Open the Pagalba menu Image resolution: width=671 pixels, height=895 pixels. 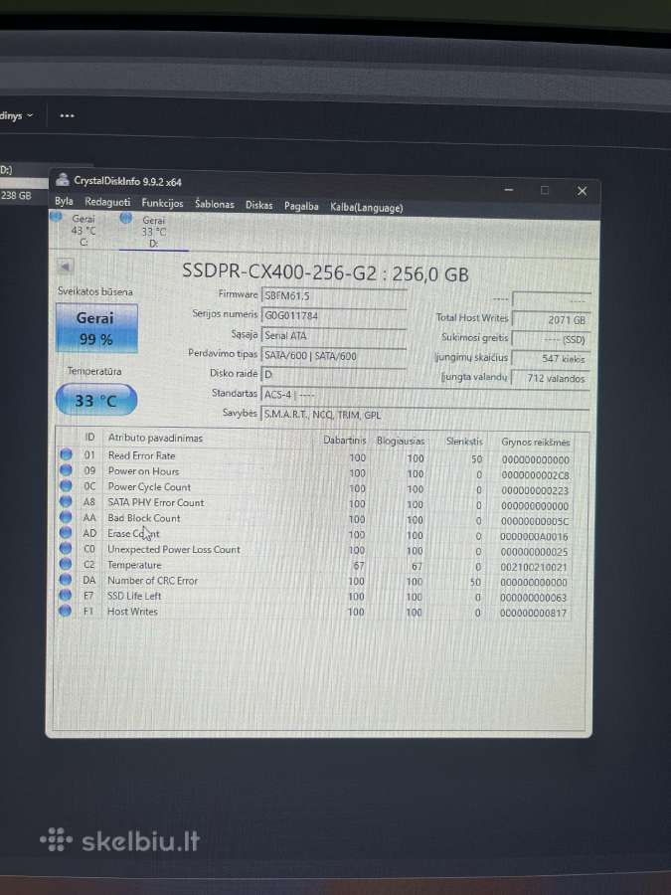301,206
